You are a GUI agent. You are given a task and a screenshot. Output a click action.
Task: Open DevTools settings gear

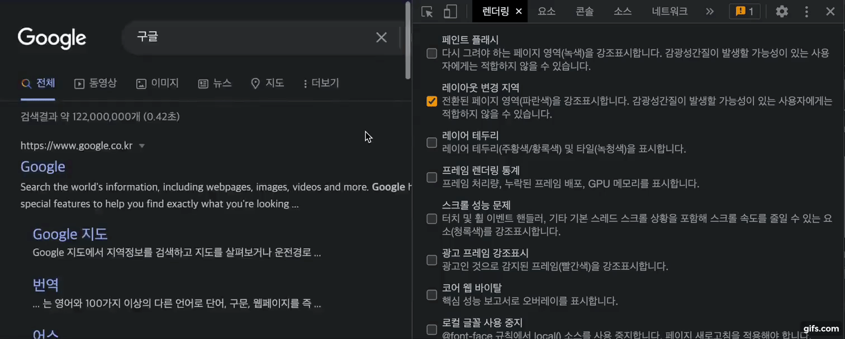(x=782, y=12)
